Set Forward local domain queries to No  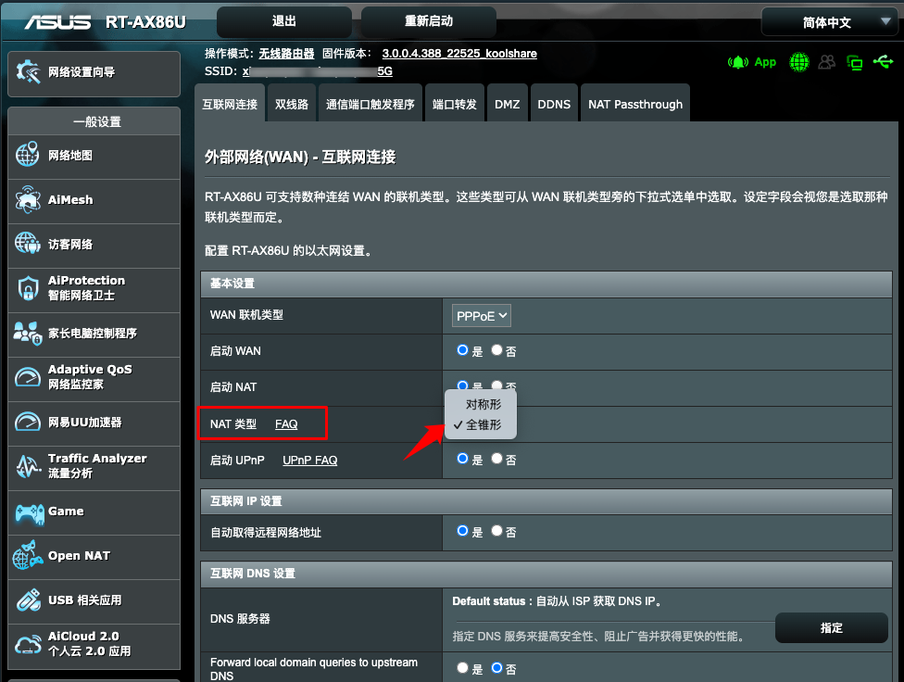coord(497,668)
